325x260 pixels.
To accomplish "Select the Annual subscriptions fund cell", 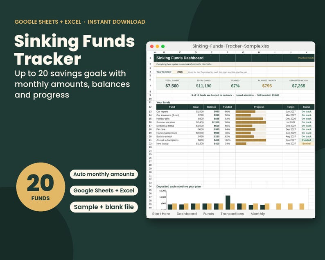I will click(172, 140).
